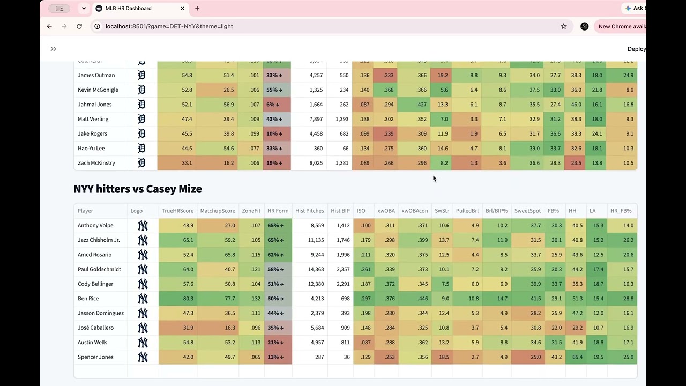Click the Yankees logo next to Cody Bellinger
Viewport: 686px width, 386px height.
pyautogui.click(x=143, y=284)
